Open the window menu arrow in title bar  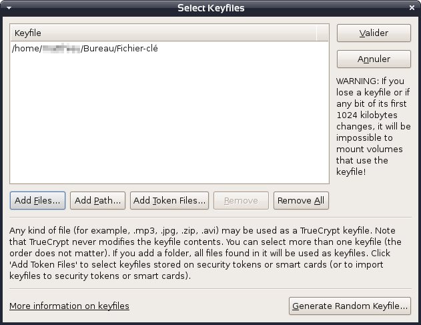(9, 8)
